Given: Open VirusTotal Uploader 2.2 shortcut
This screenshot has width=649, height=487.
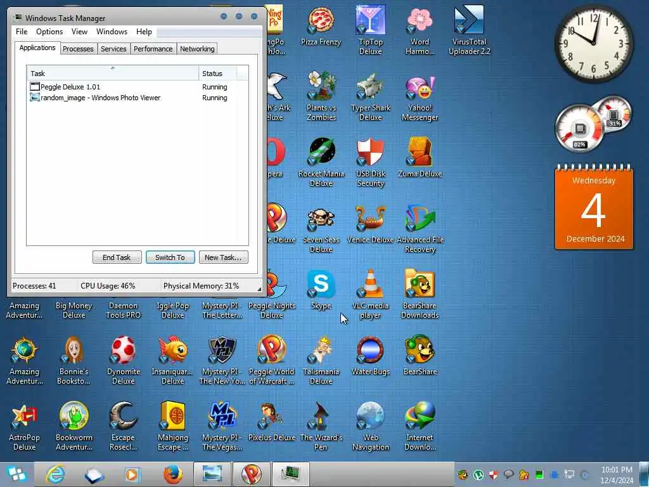Looking at the screenshot, I should click(470, 30).
